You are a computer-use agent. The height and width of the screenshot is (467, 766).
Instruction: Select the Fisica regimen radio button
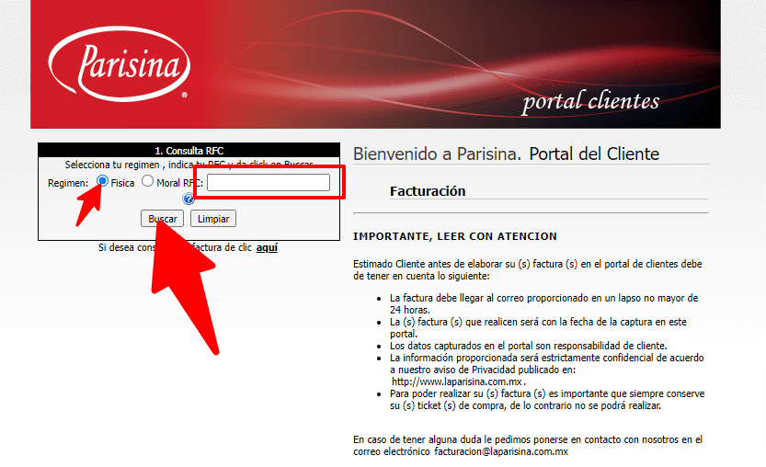coord(103,181)
